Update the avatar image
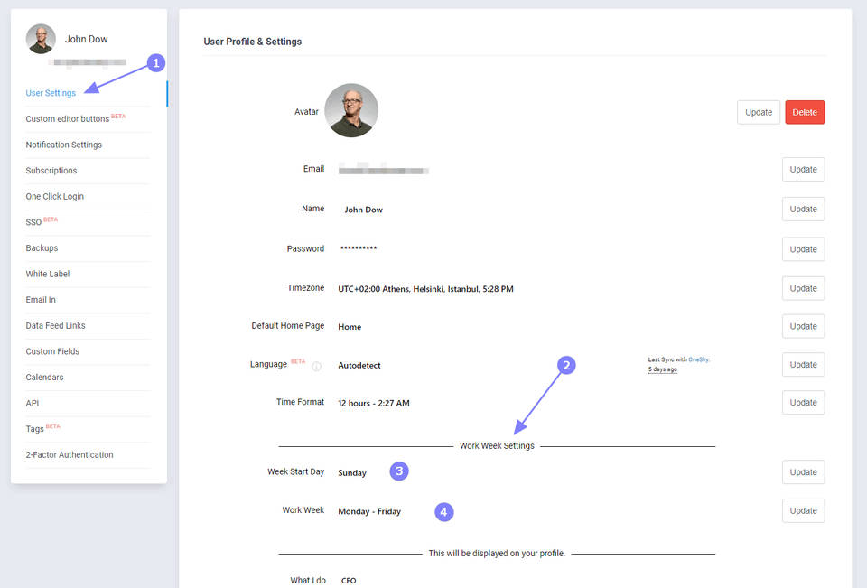 click(x=758, y=111)
